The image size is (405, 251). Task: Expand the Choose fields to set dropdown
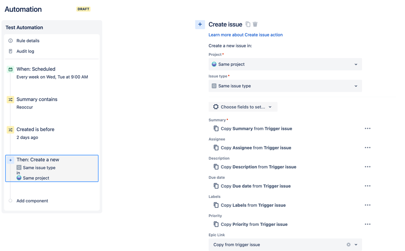[x=243, y=107]
